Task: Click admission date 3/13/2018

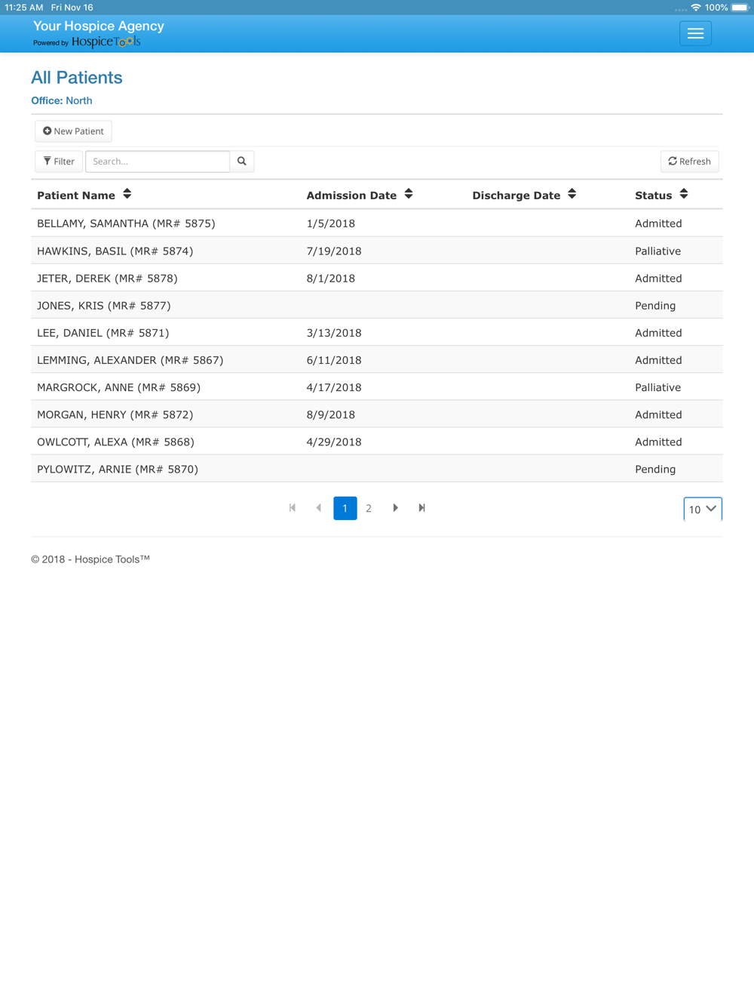Action: click(x=334, y=333)
